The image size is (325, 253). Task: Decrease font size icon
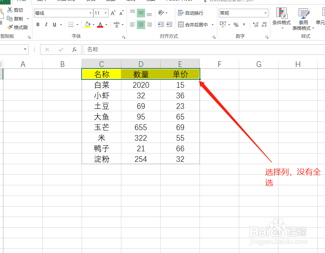(121, 13)
